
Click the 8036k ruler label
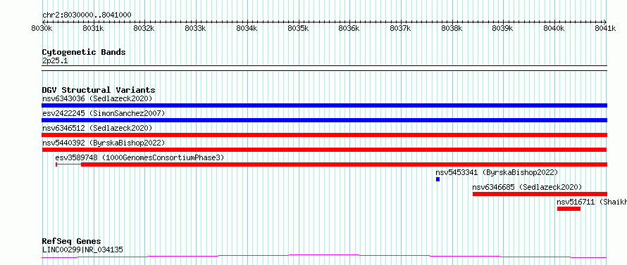349,28
